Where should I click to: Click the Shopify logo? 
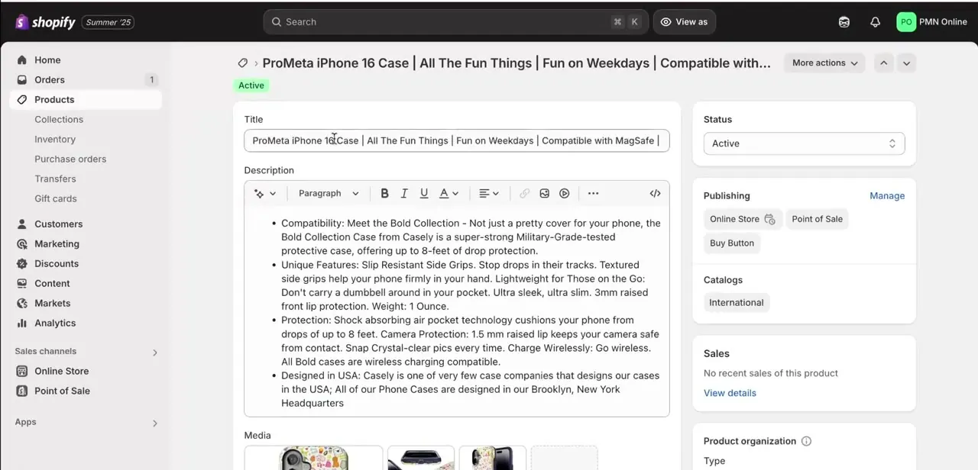[x=45, y=22]
